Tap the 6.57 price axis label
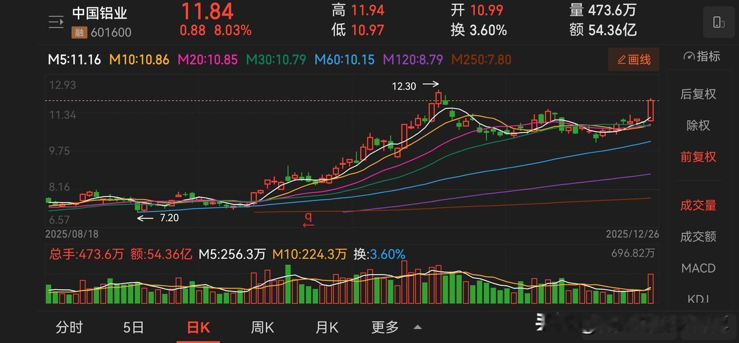 (60, 219)
